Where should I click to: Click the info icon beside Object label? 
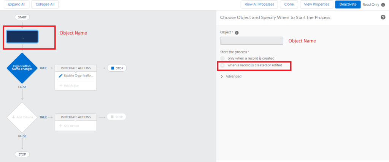click(237, 33)
